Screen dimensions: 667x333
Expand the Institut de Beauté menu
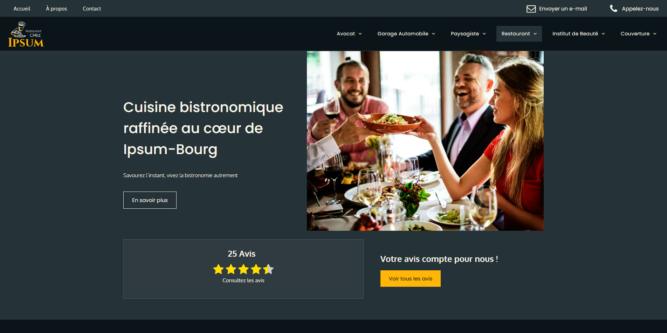(x=579, y=34)
